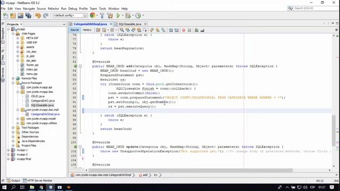Click the green Run Project icon
The image size is (340, 191).
[118, 15]
